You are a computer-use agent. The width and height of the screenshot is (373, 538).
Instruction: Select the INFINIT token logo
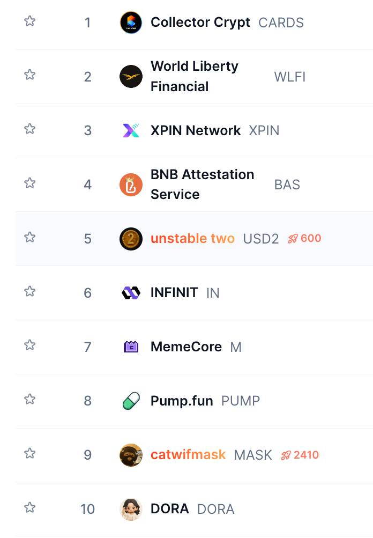(131, 292)
